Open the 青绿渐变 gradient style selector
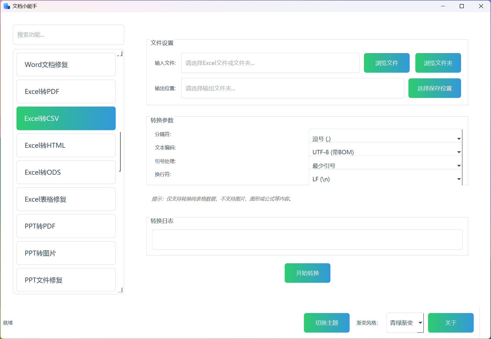 pos(405,323)
